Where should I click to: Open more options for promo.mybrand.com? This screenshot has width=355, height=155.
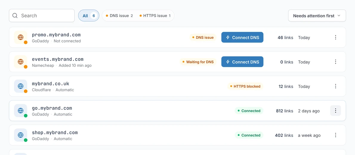pyautogui.click(x=336, y=37)
